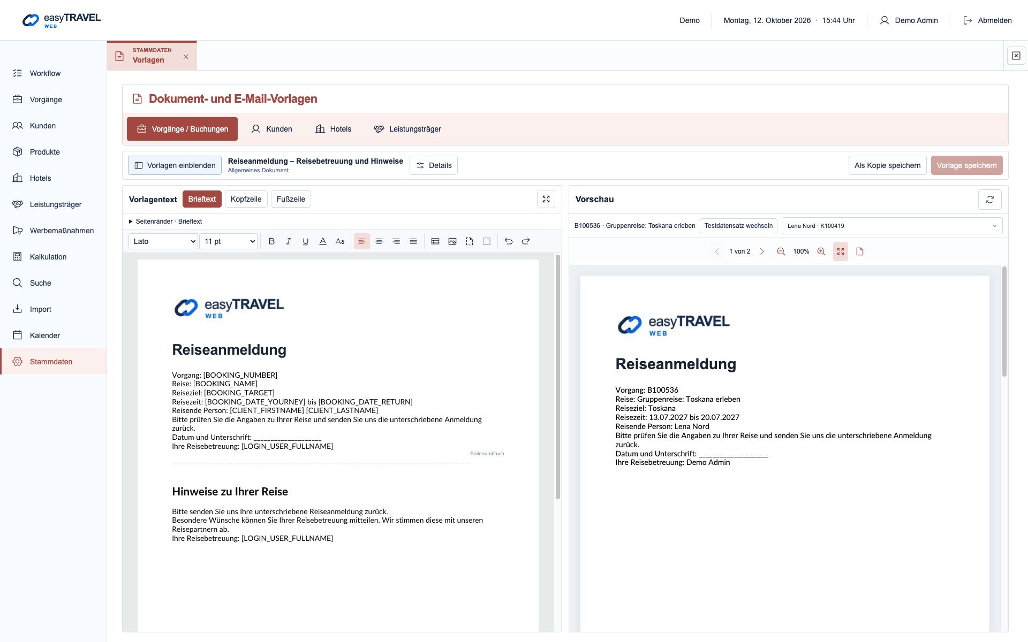Open Kalkulation in the sidebar
Viewport: 1028px width, 642px height.
coord(54,257)
